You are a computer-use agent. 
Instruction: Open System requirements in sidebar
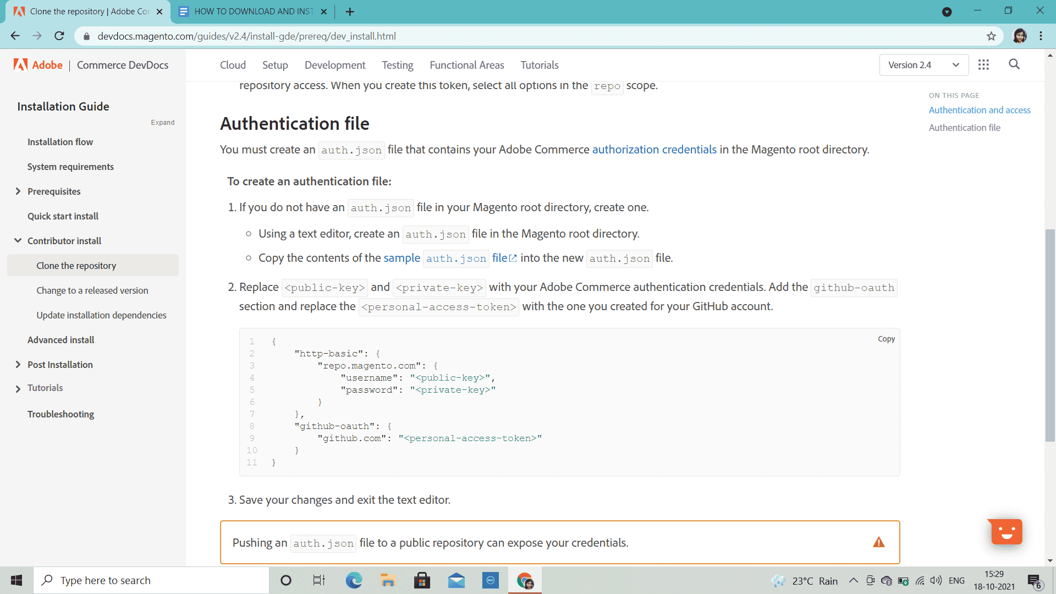point(71,167)
